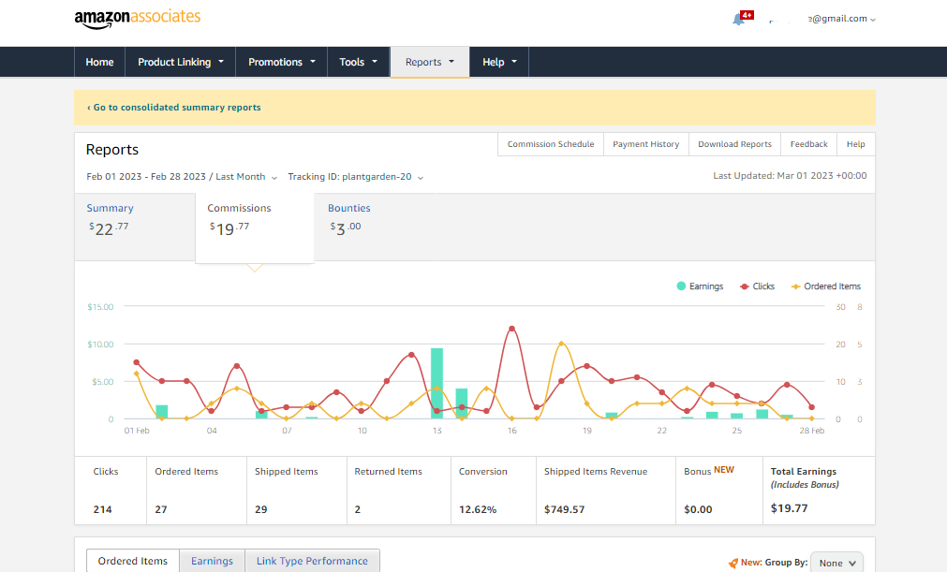Select the Bounties $3.00 tab
Image resolution: width=947 pixels, height=572 pixels.
349,220
